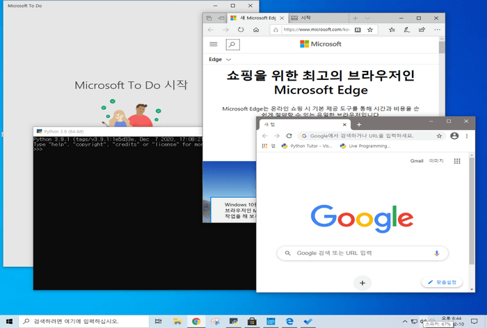Image resolution: width=487 pixels, height=328 pixels.
Task: Add notes with the pen icon in Edge
Action: [x=406, y=30]
